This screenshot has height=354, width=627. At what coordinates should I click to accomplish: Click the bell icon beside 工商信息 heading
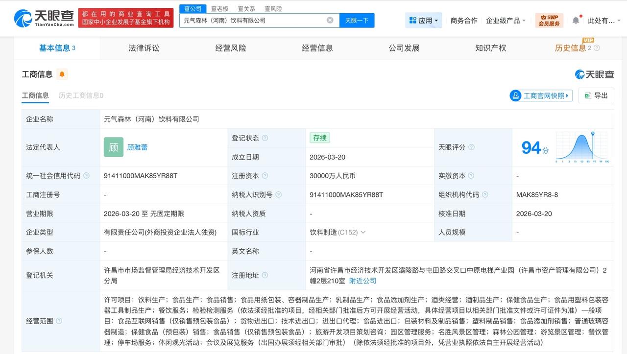[62, 74]
